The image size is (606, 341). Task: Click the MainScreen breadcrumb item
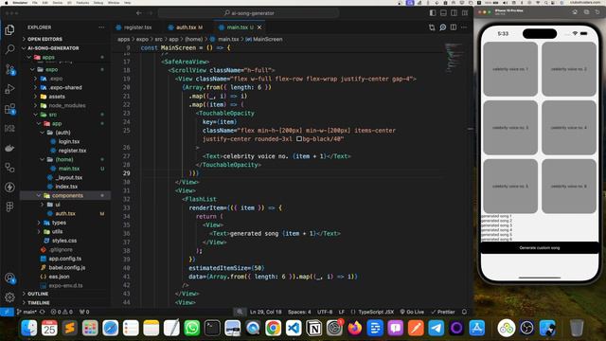coord(264,39)
